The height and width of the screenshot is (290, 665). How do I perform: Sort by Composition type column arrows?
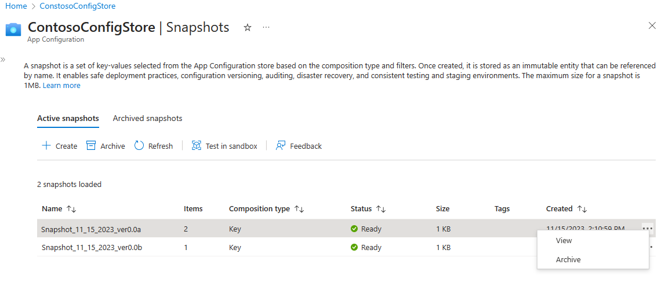tap(299, 209)
